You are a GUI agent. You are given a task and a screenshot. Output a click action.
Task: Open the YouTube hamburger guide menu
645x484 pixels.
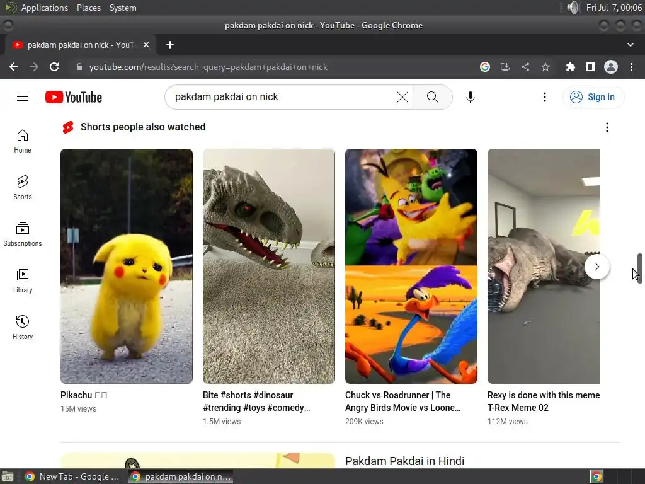[23, 96]
